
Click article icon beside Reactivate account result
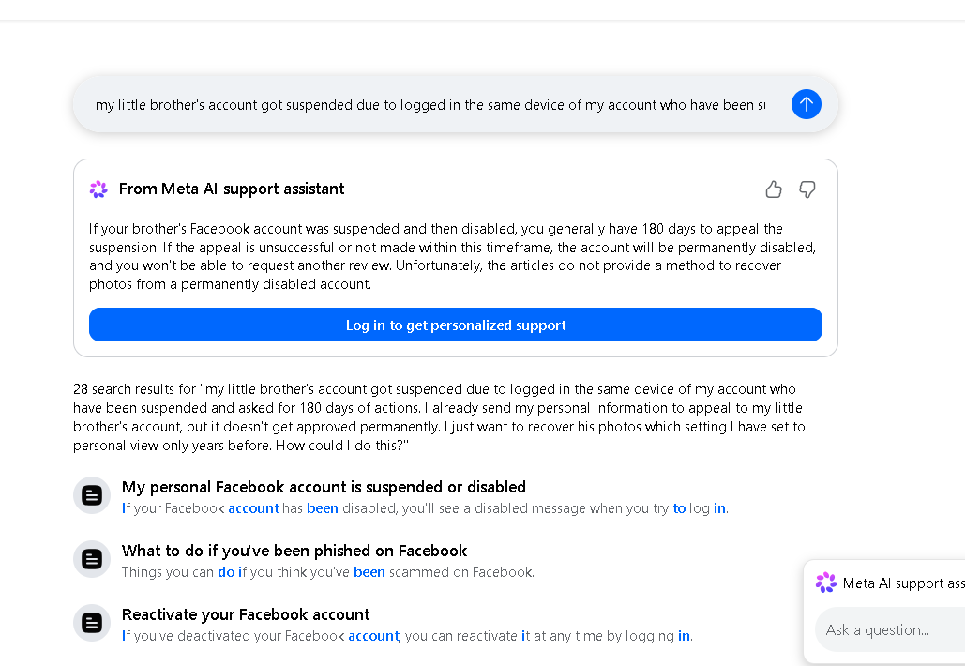click(92, 623)
